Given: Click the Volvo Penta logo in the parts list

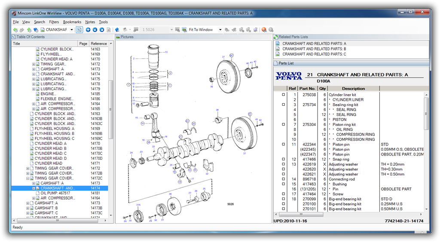Looking at the screenshot, I should 288,76.
